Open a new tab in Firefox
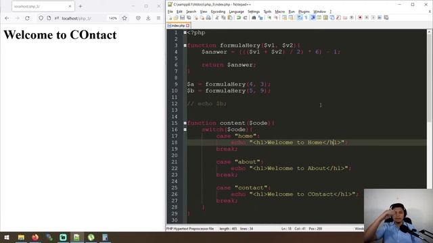This screenshot has width=433, height=243. coord(81,6)
